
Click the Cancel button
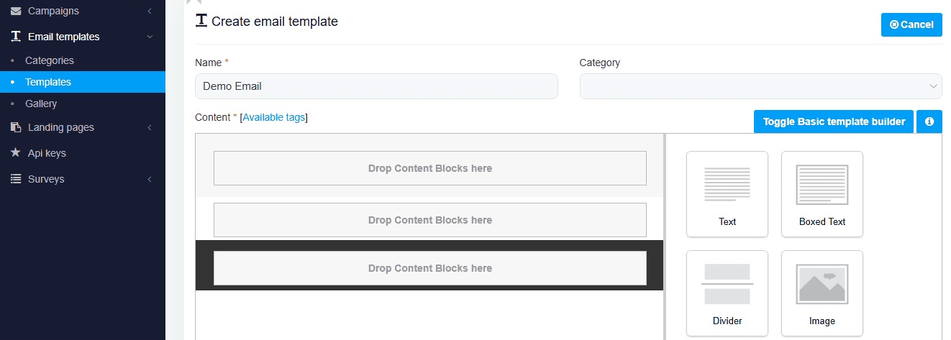coord(911,24)
